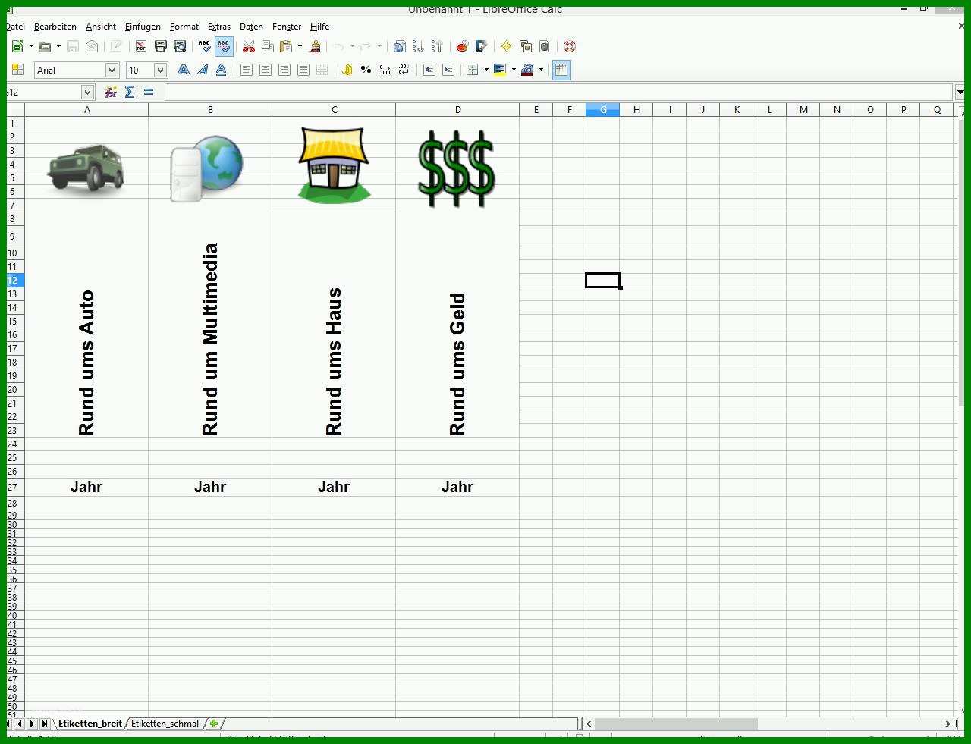
Task: Open background color dropdown arrow
Action: pyautogui.click(x=514, y=70)
